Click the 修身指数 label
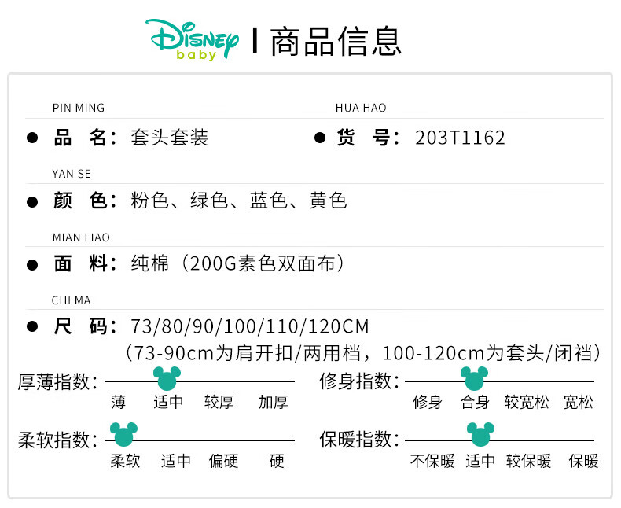The width and height of the screenshot is (621, 508). coord(359,381)
